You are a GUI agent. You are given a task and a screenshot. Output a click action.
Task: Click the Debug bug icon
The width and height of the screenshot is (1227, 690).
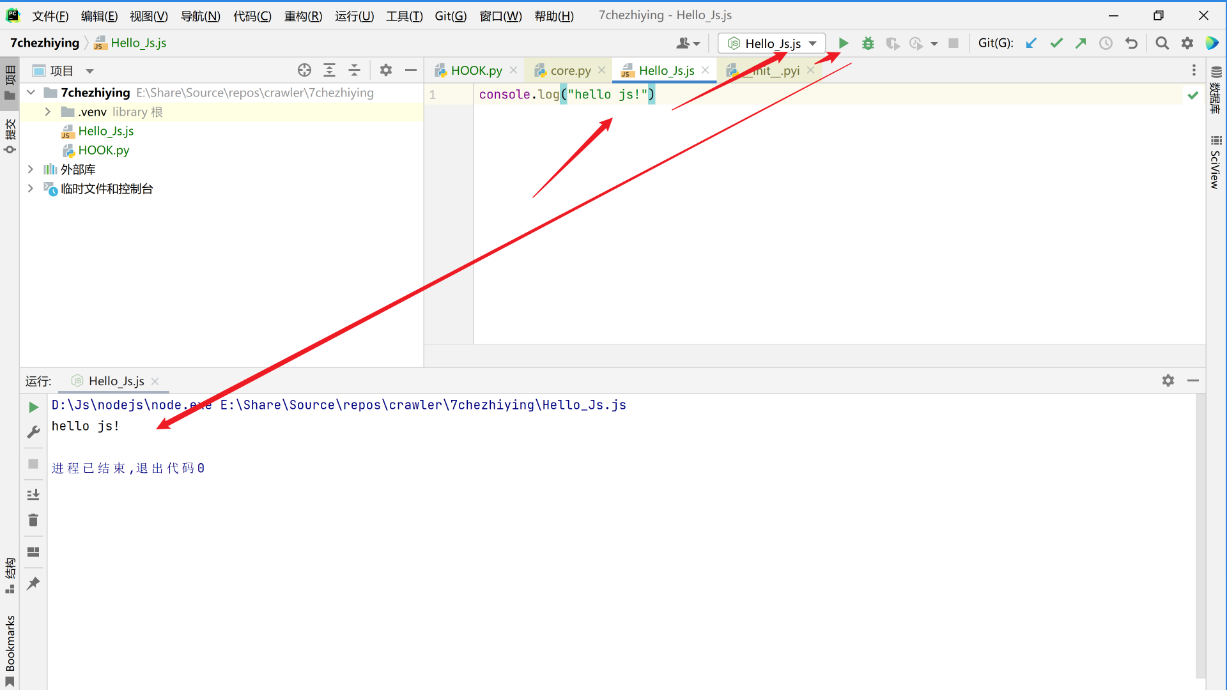pyautogui.click(x=868, y=43)
